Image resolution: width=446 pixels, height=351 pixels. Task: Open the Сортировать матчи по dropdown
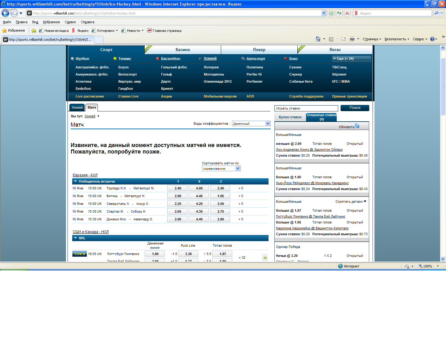(221, 168)
